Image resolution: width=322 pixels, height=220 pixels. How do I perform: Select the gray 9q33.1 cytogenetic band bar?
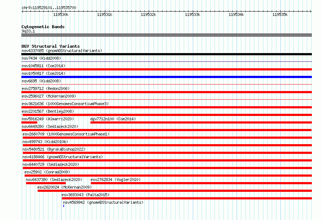(x=166, y=35)
